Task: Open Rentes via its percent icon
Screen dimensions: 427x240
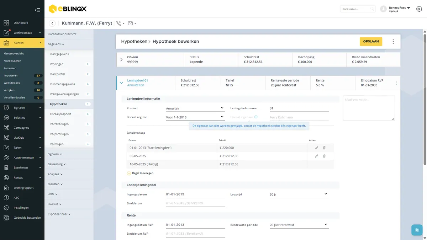Action: click(x=6, y=177)
